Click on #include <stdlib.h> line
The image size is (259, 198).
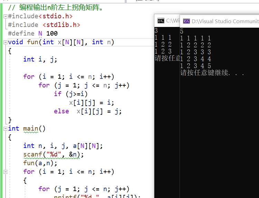[x=44, y=25]
